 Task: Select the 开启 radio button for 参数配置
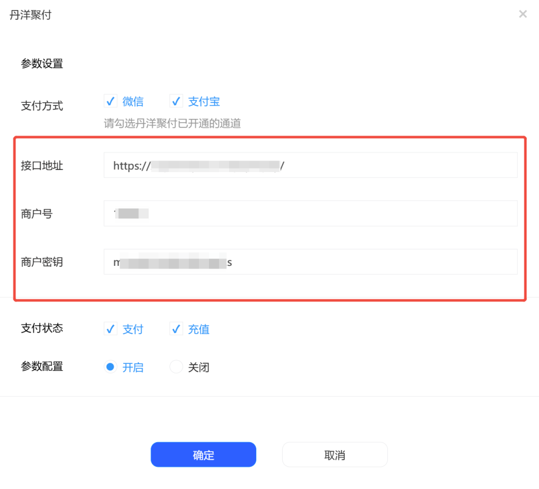[x=111, y=367]
